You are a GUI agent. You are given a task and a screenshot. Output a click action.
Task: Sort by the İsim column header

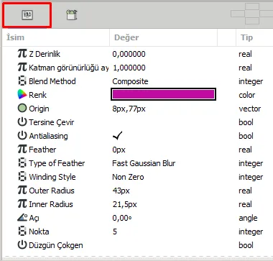point(15,37)
